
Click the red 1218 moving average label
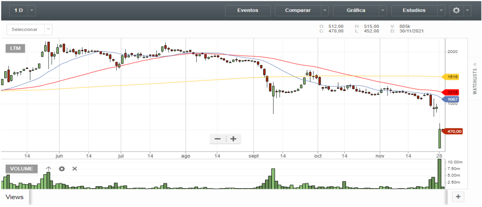(450, 92)
